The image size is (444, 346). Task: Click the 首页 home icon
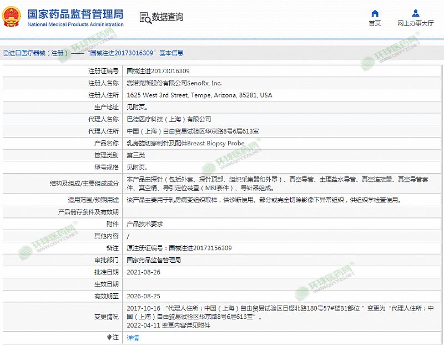375,13
